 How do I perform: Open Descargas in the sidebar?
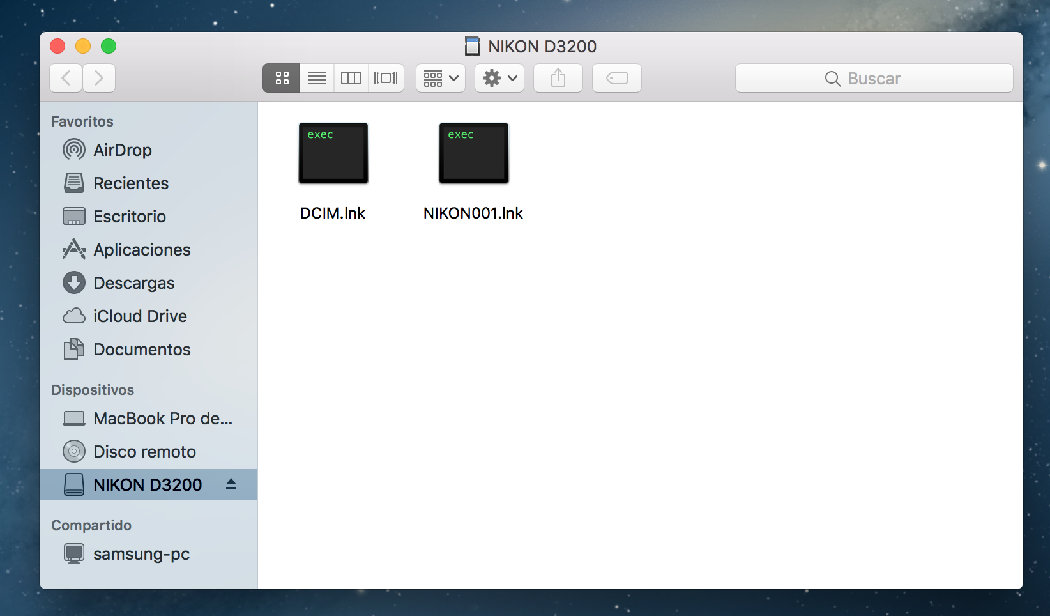pos(134,283)
